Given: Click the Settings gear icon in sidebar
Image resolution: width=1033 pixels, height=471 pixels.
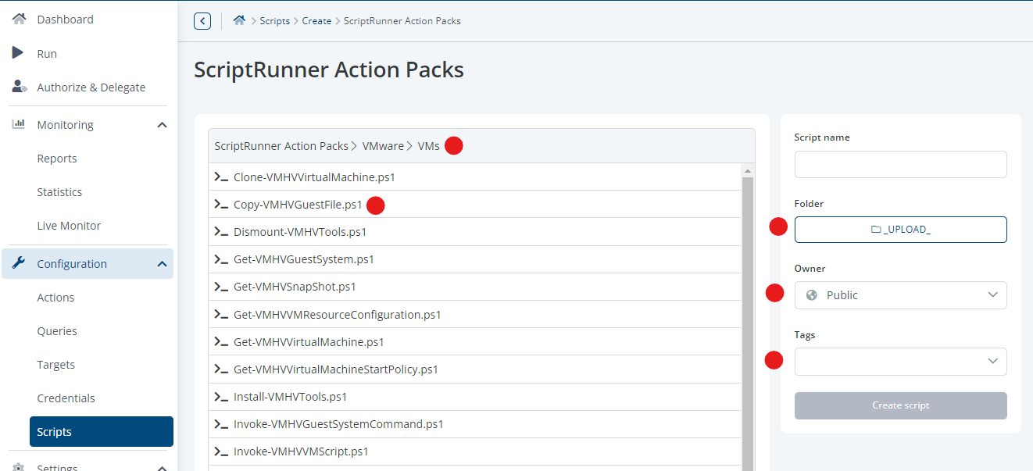Looking at the screenshot, I should pyautogui.click(x=19, y=467).
